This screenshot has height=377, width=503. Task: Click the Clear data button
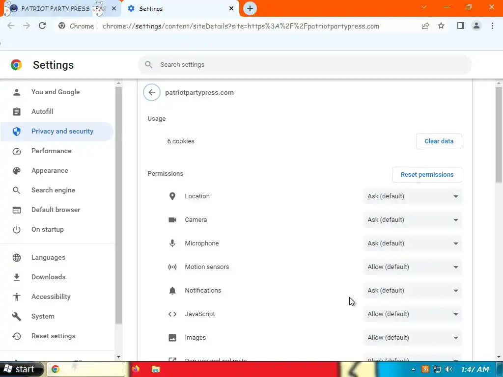(439, 141)
